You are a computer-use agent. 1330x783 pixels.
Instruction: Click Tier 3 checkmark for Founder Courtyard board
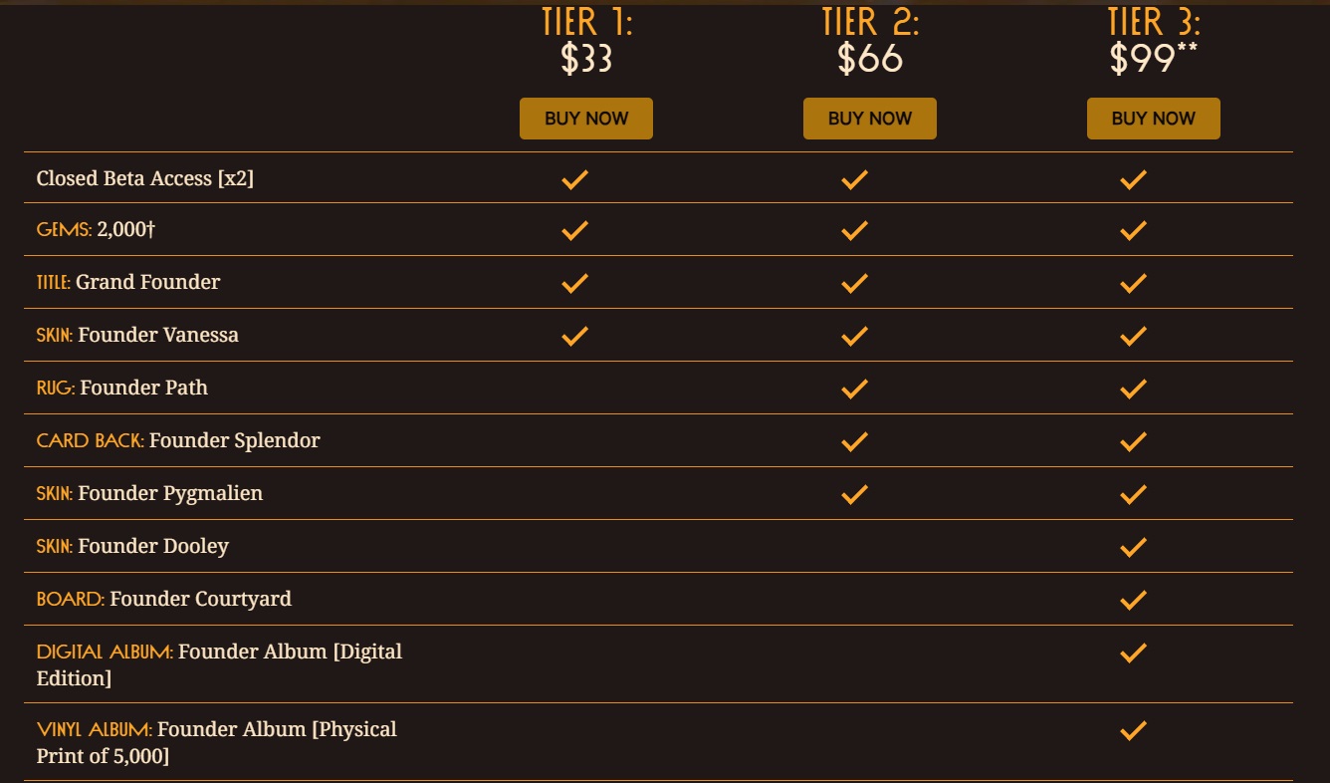[x=1133, y=600]
